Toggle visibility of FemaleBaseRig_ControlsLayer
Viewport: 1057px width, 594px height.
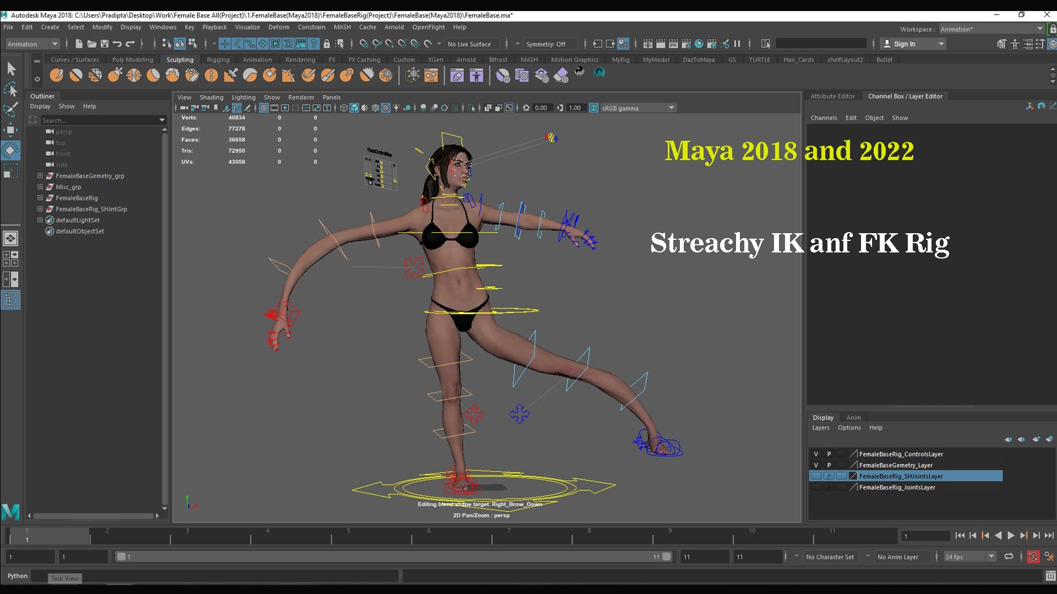pos(816,454)
